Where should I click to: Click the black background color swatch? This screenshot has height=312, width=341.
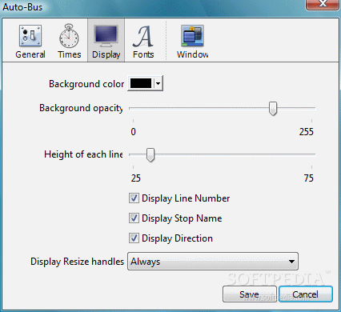click(x=141, y=83)
